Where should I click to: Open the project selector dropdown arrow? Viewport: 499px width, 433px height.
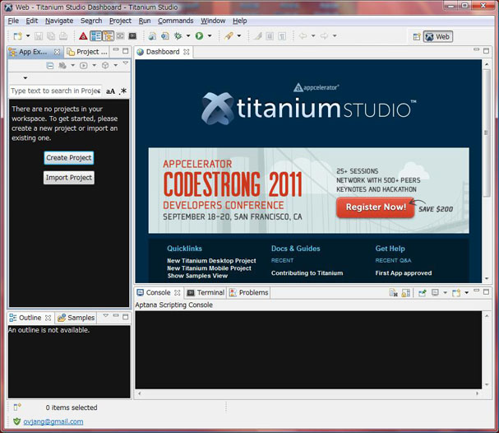click(25, 77)
